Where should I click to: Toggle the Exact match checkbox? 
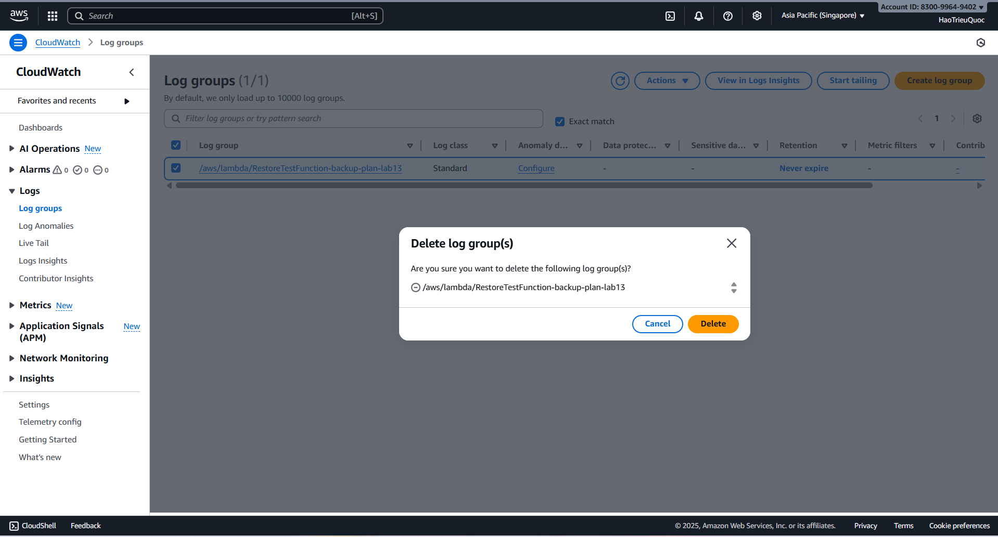click(560, 122)
